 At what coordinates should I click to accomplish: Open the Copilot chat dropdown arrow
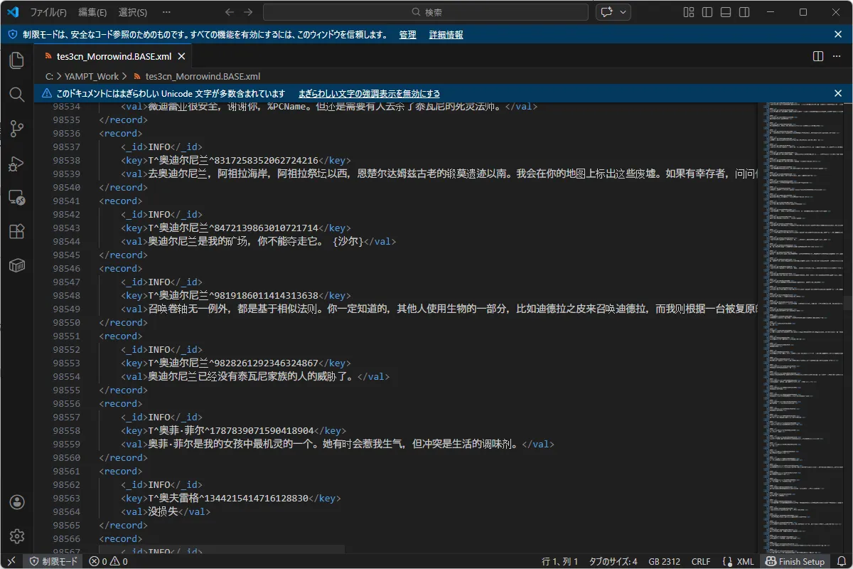point(623,12)
